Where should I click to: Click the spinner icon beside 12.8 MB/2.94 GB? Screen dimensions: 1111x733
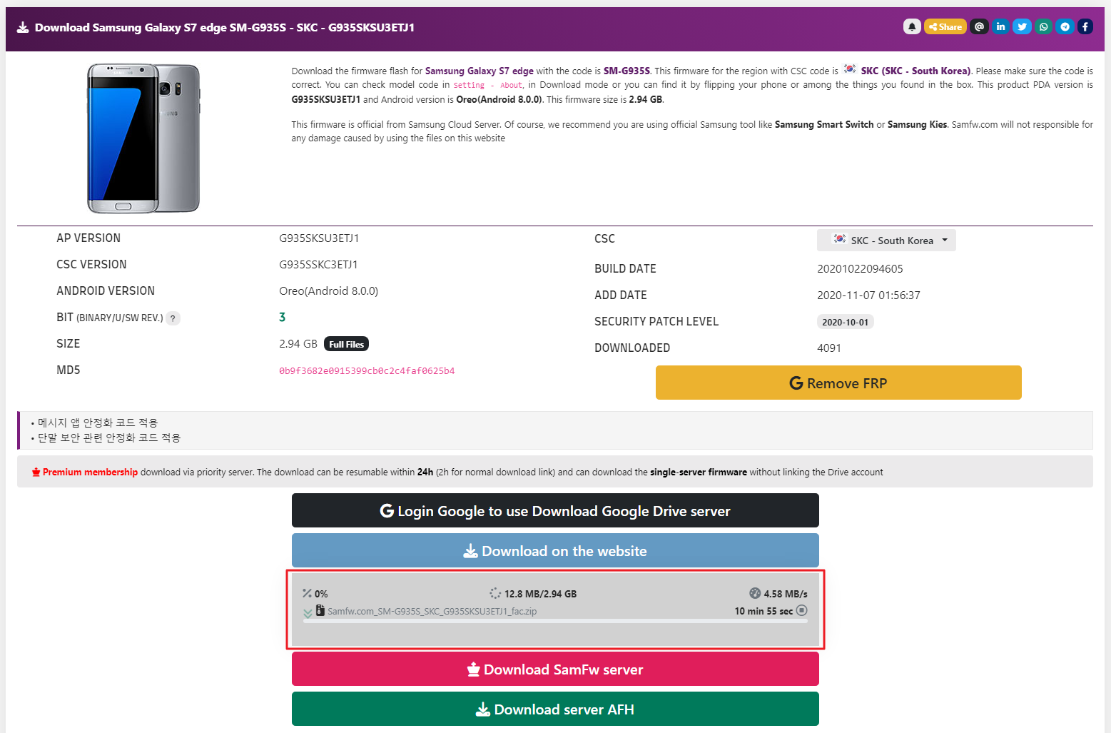click(x=495, y=593)
